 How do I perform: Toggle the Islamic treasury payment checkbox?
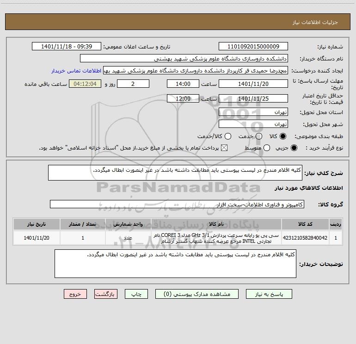click(x=224, y=148)
